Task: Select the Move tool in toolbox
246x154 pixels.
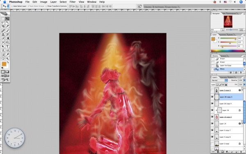Action: 7,19
